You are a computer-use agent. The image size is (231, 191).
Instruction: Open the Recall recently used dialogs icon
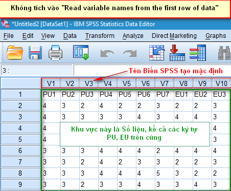pos(81,52)
